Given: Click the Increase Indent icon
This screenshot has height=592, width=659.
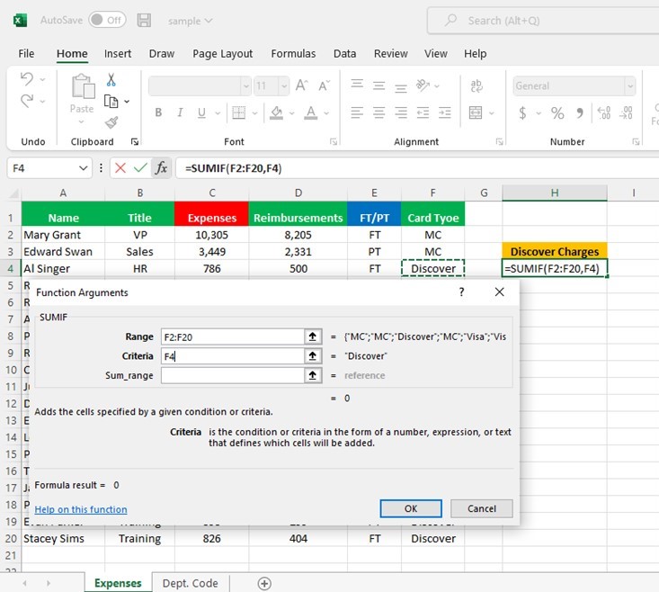Looking at the screenshot, I should [445, 112].
